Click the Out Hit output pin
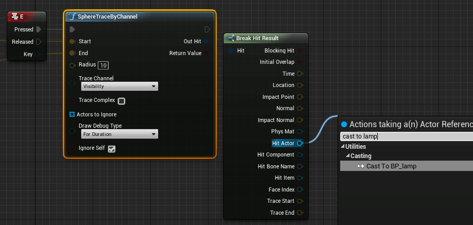Screen dimensions: 473x225 [x=206, y=41]
